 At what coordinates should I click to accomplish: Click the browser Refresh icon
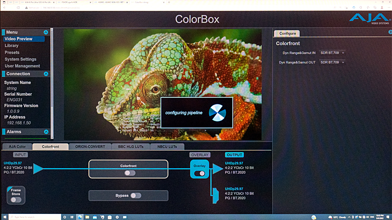[18, 8]
